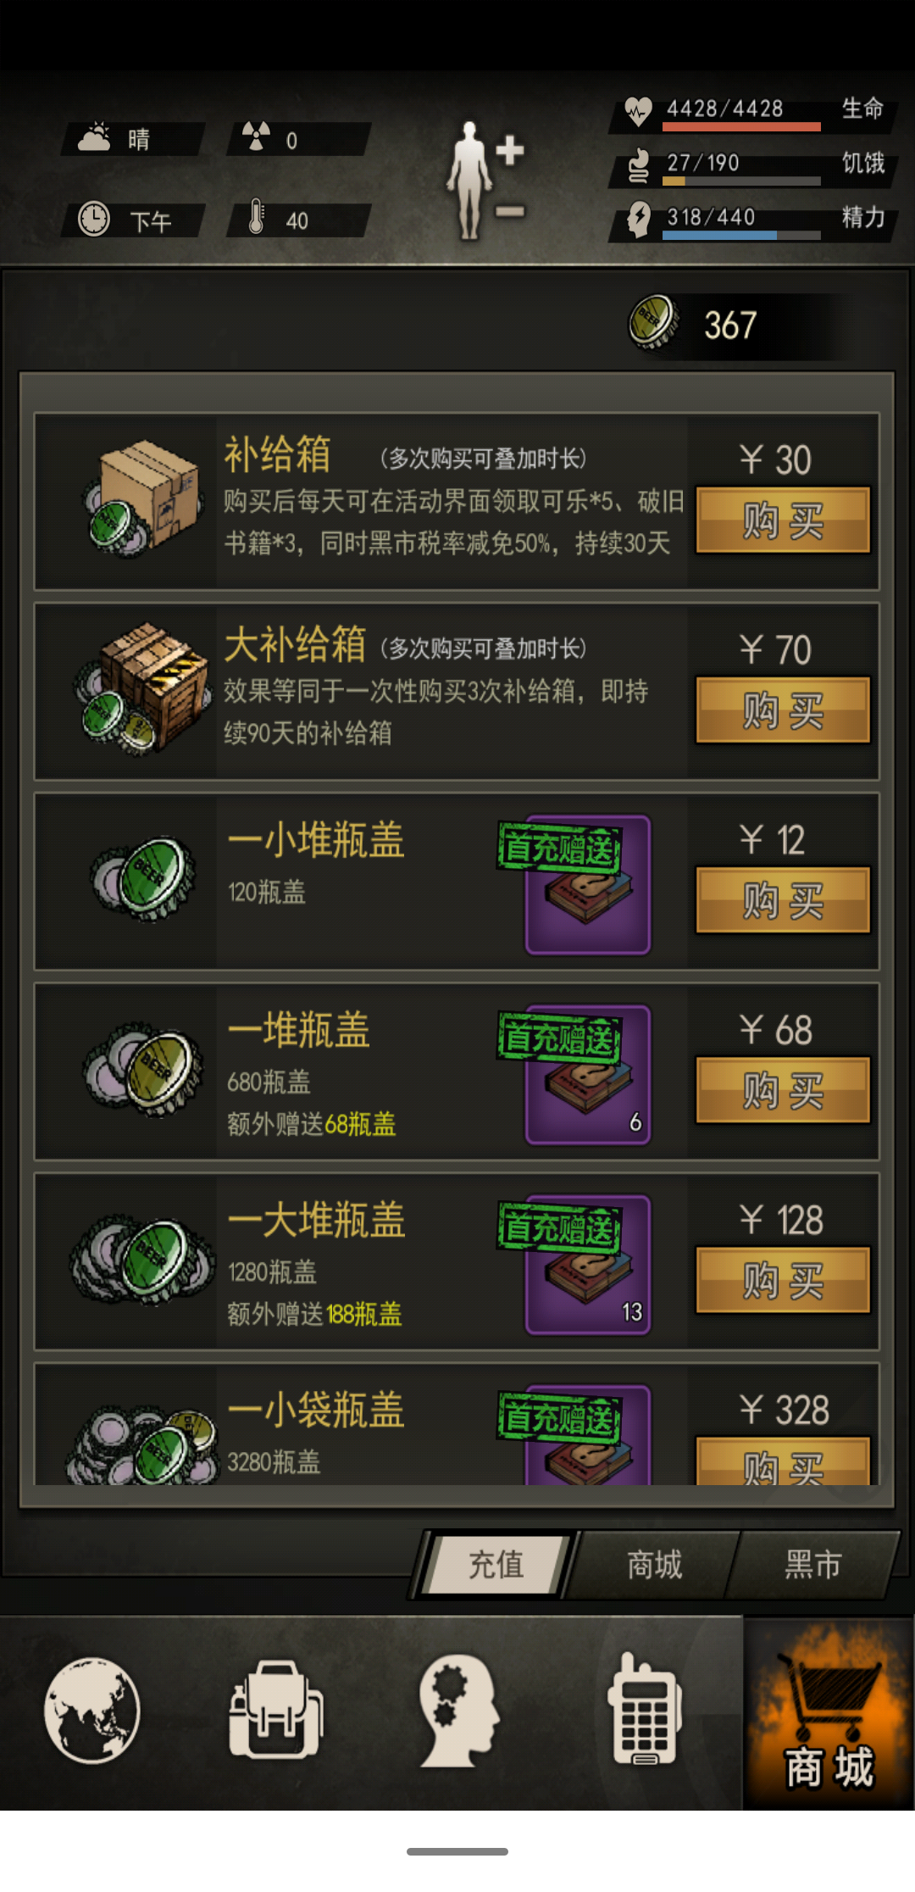Buy the 大补给箱 for ¥70

783,709
